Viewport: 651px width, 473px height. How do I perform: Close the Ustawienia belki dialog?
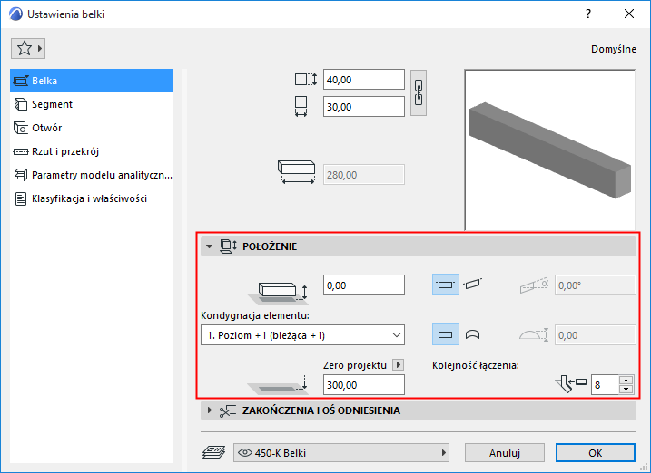(629, 14)
